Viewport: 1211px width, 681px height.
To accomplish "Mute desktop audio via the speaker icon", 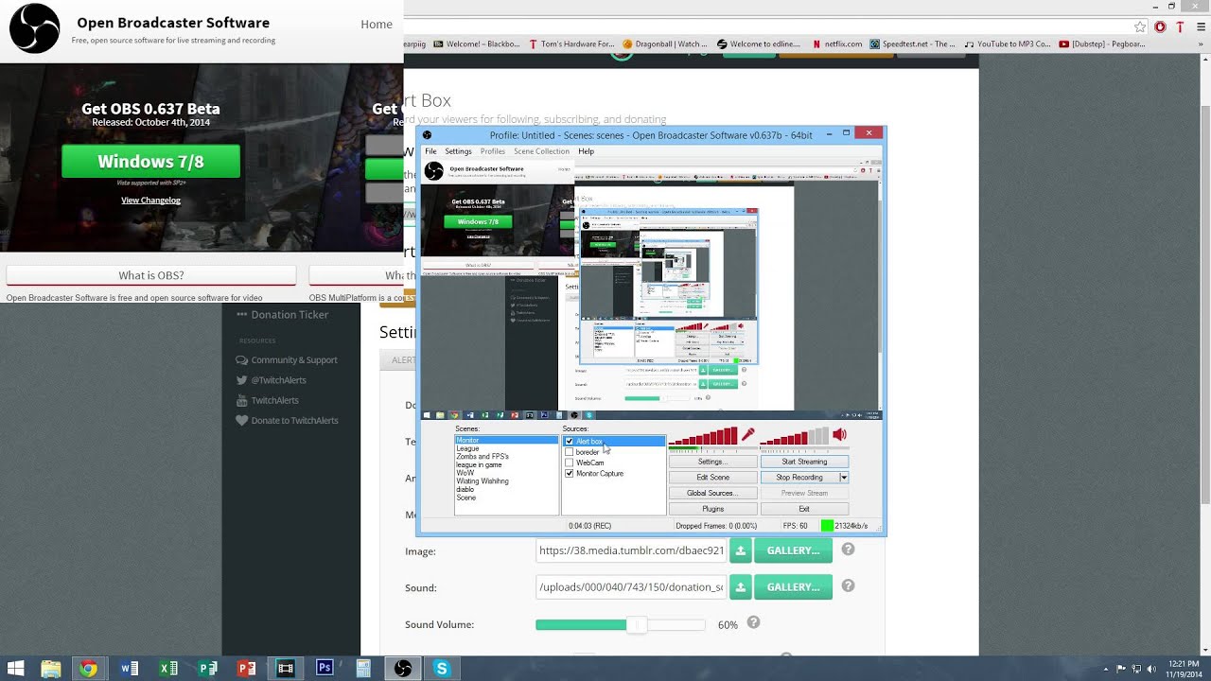I will point(839,435).
